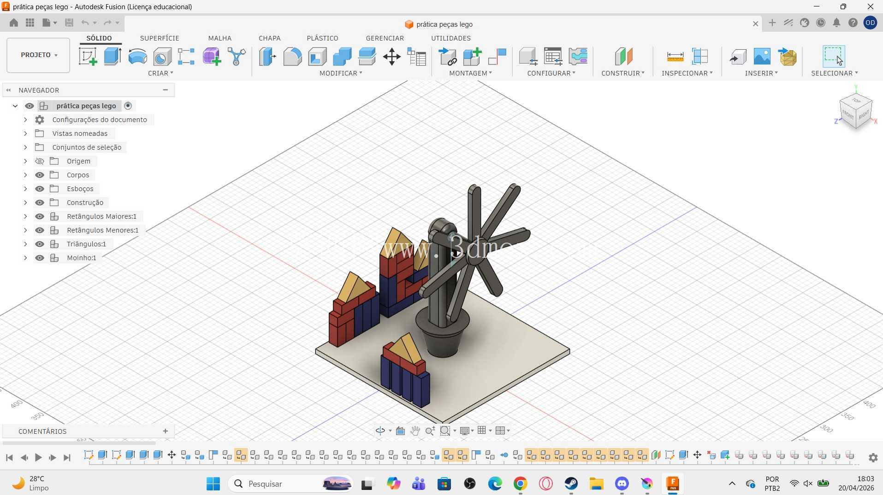883x495 pixels.
Task: Select the Create Form tool
Action: (x=212, y=57)
